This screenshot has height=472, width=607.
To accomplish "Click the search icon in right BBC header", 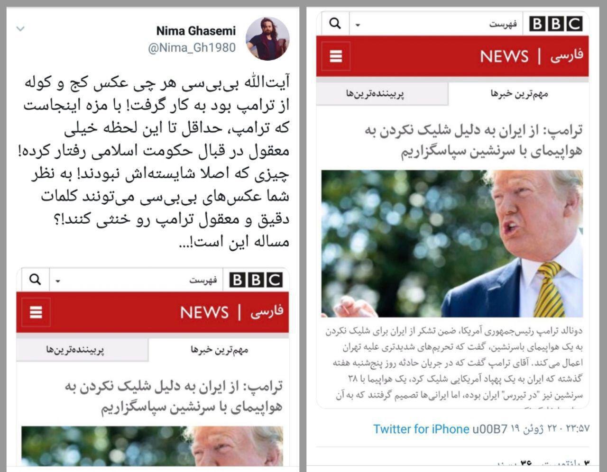I will tap(335, 23).
